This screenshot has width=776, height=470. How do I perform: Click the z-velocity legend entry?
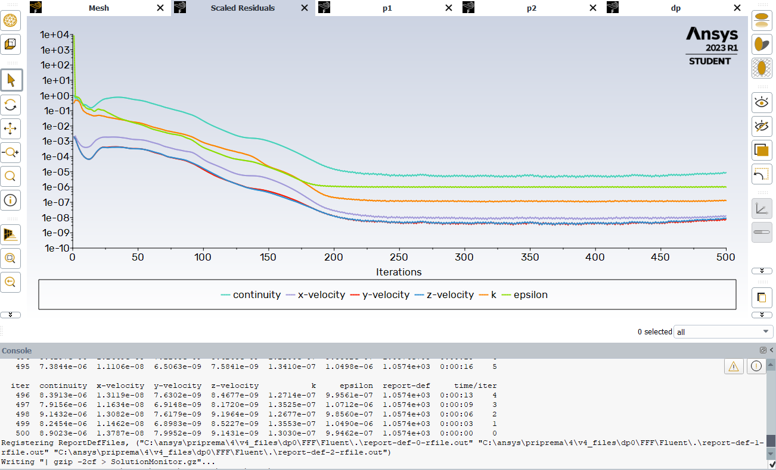tap(444, 294)
